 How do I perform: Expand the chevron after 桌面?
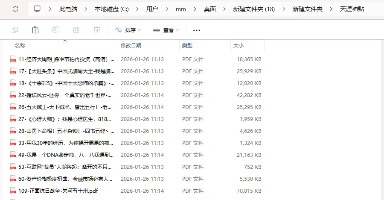[x=224, y=9]
